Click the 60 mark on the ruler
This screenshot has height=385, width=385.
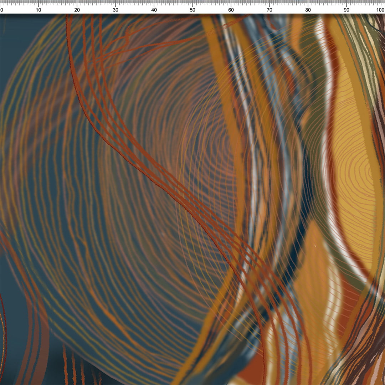click(x=231, y=10)
